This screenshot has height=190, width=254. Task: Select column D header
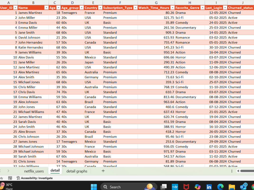coord(72,3)
